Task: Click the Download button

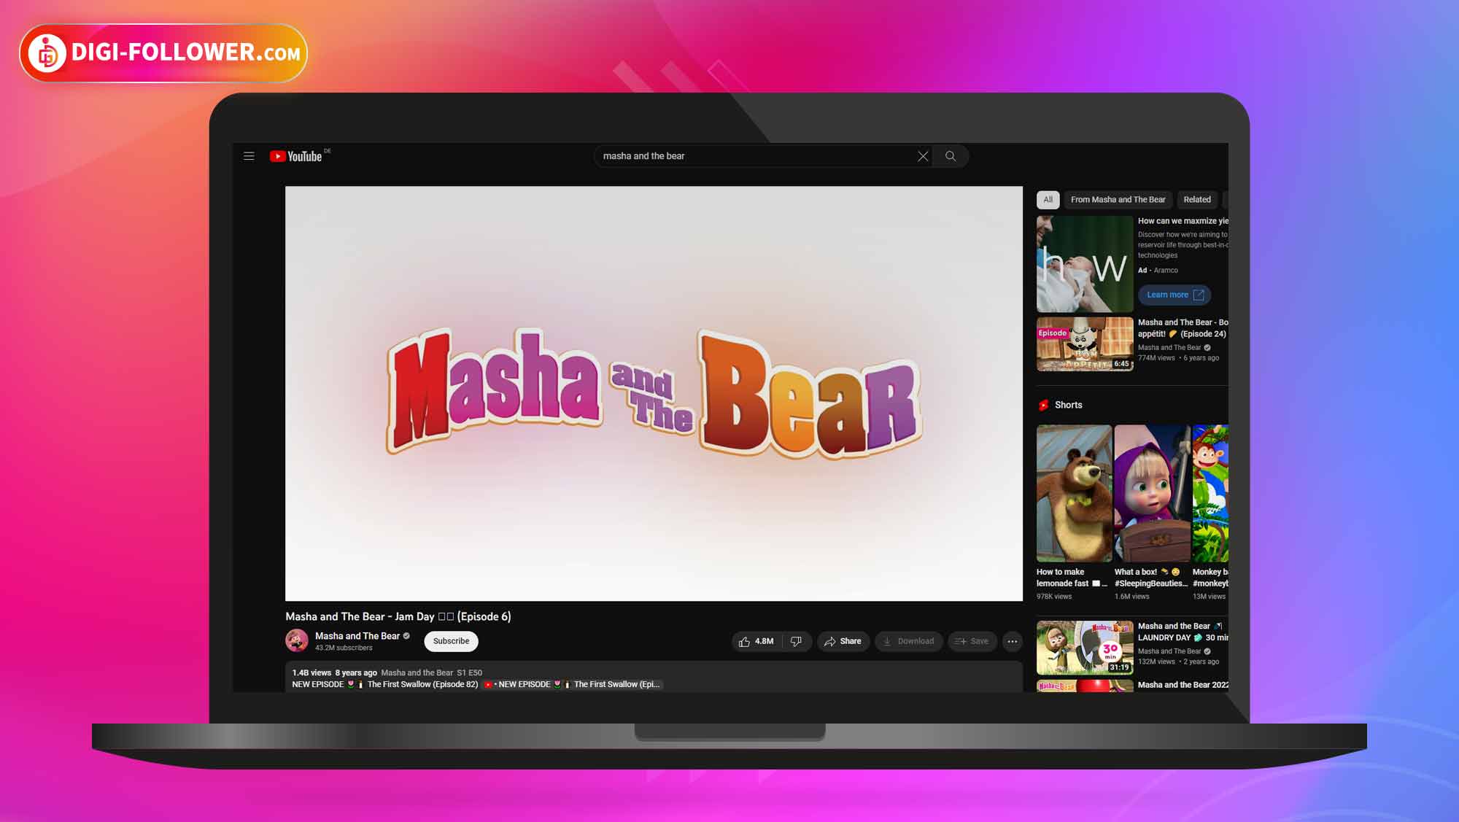Action: point(908,641)
